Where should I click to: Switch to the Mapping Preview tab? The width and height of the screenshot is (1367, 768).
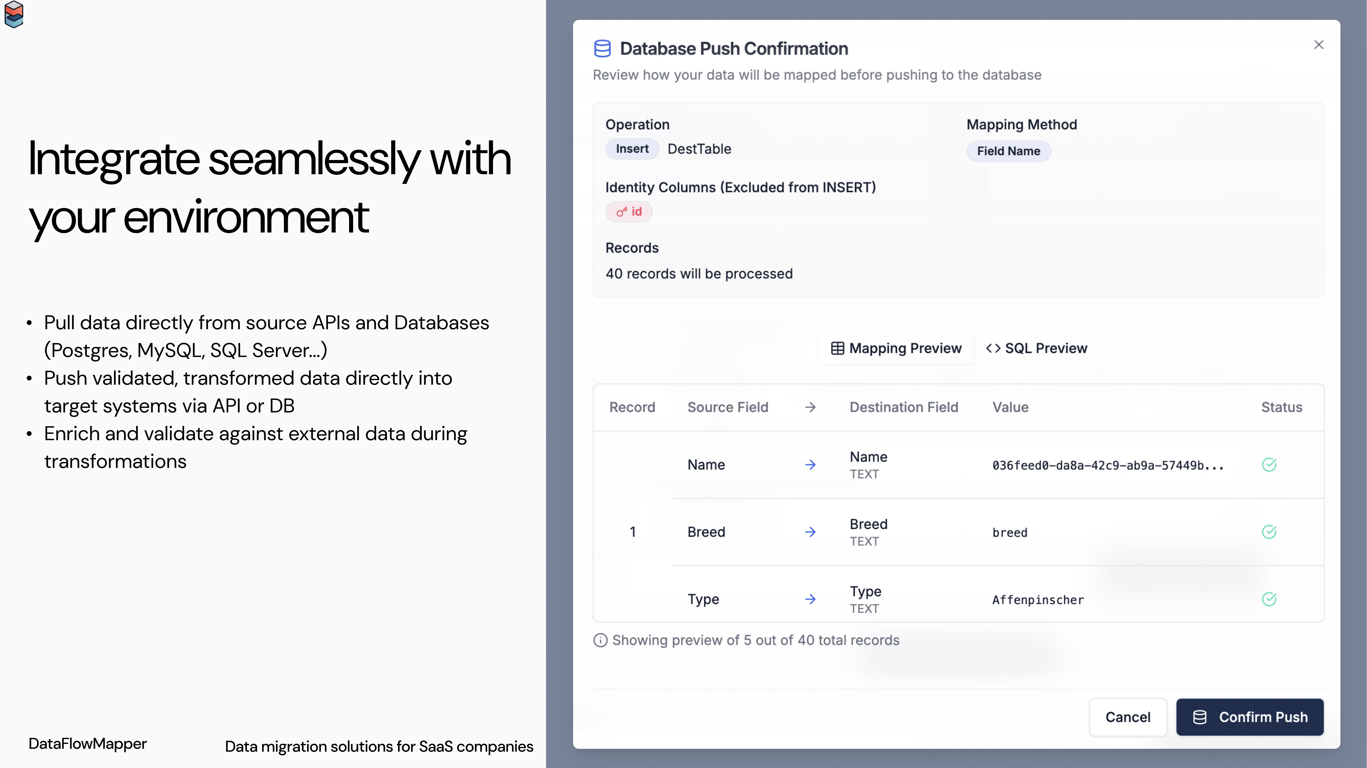pyautogui.click(x=896, y=348)
